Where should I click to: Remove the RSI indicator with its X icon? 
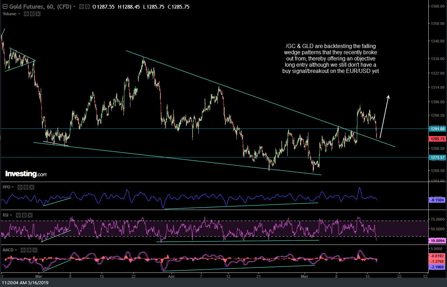[30, 215]
